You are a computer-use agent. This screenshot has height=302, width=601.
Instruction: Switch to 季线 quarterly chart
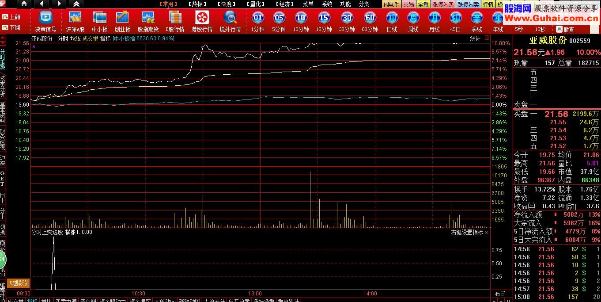[476, 22]
